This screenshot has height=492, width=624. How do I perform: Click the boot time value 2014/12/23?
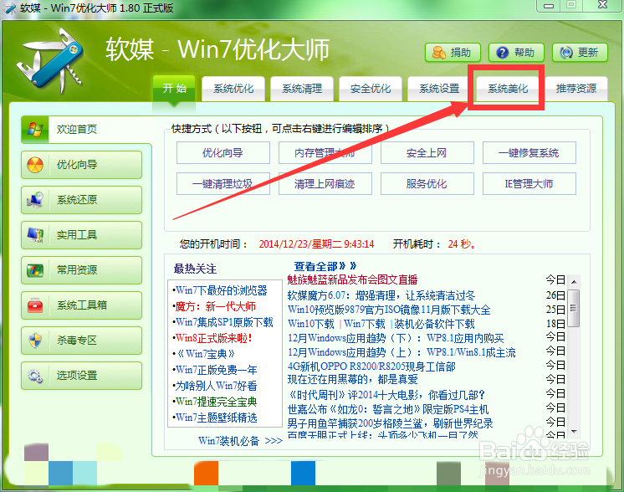tap(316, 244)
